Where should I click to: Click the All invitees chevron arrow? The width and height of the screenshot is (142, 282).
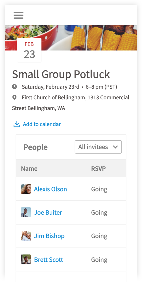[115, 147]
